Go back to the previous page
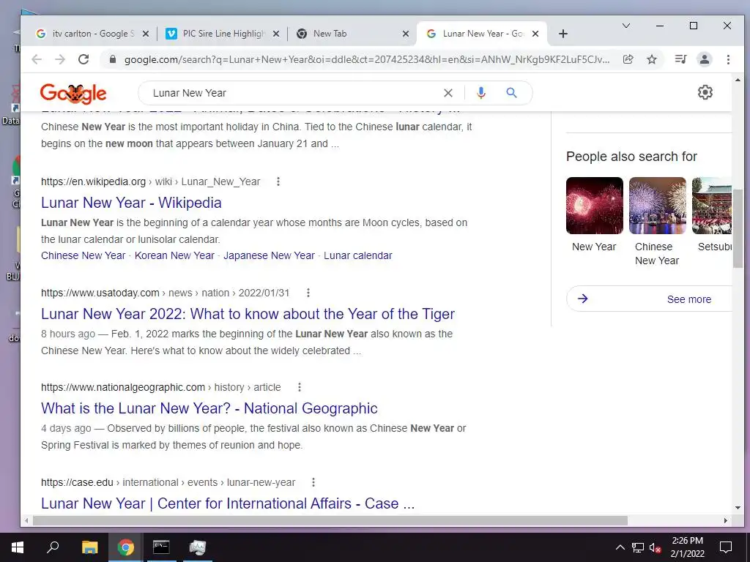 click(37, 59)
